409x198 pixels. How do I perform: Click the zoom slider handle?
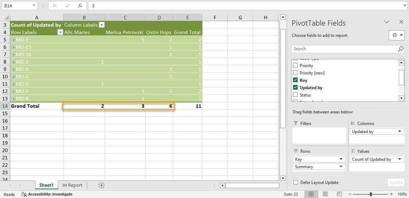tap(371, 194)
